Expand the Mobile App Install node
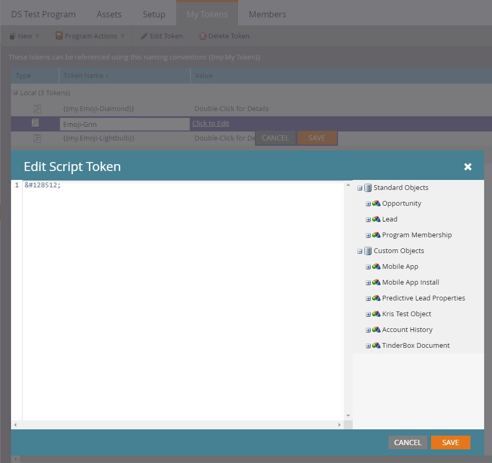 368,283
